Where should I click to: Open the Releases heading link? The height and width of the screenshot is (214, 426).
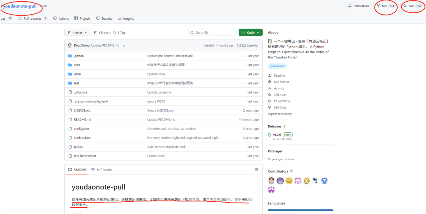coord(275,126)
